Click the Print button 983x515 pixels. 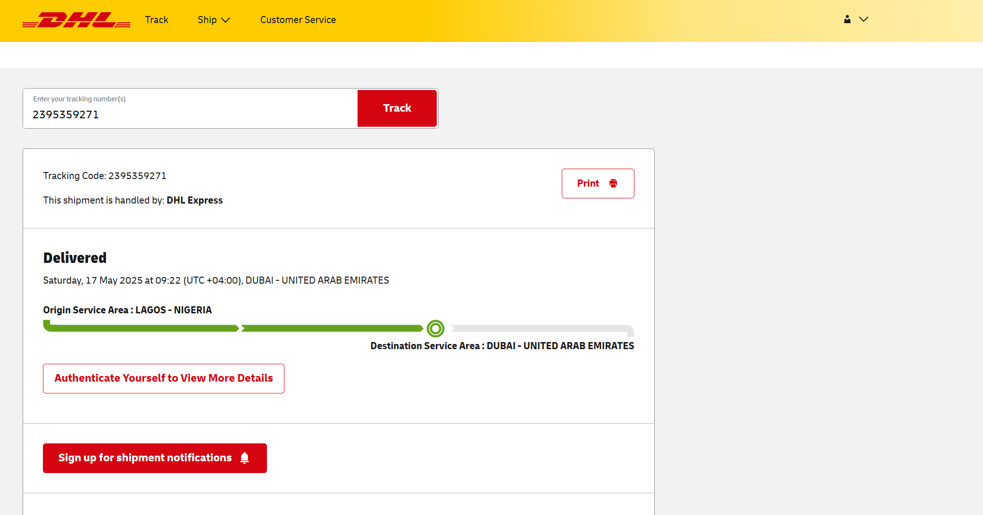click(x=598, y=183)
